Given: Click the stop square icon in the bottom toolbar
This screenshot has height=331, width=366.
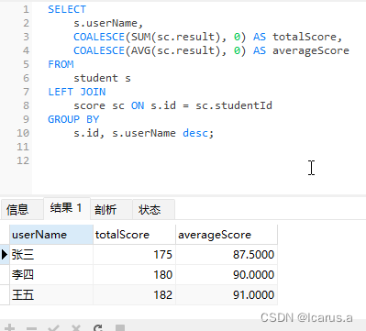Looking at the screenshot, I should (x=120, y=328).
